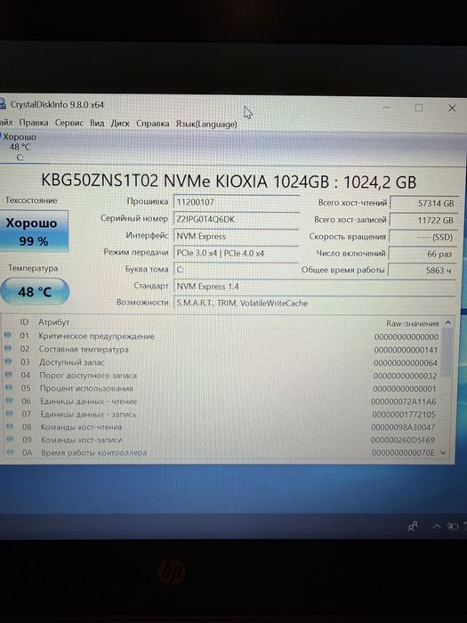
Task: Click the CrystalDiskInfo title bar app icon
Action: [3, 104]
